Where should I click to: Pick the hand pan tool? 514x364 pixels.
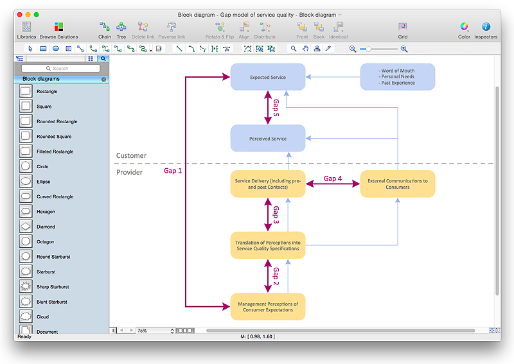pyautogui.click(x=305, y=49)
